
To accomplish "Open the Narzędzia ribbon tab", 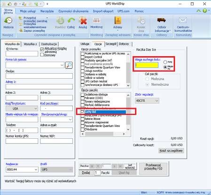I will click(47, 11).
